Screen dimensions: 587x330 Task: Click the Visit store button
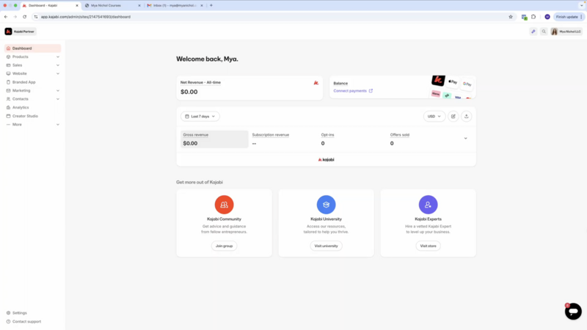click(x=428, y=246)
